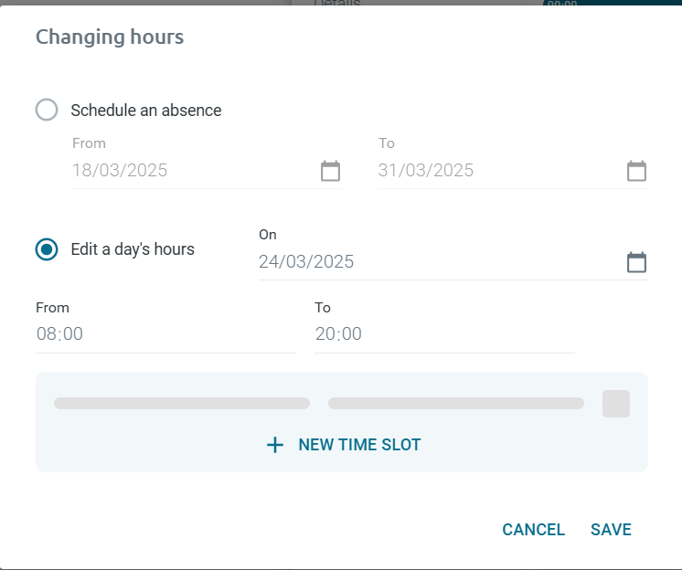The height and width of the screenshot is (570, 682).
Task: Click the 31/03/2025 To date field
Action: click(x=498, y=171)
